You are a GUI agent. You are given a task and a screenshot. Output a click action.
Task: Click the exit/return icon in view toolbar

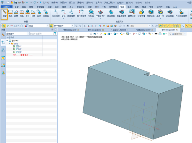click(x=91, y=34)
